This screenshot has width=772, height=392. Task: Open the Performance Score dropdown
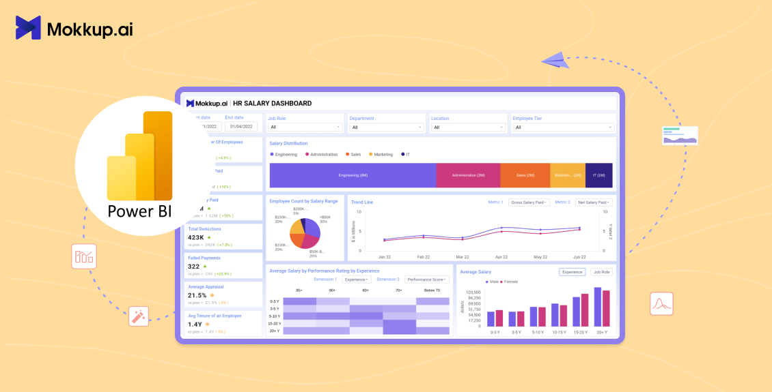click(x=427, y=279)
